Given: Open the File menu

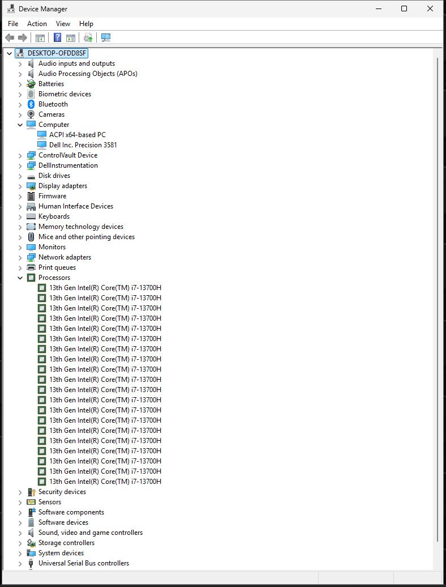Looking at the screenshot, I should 13,24.
